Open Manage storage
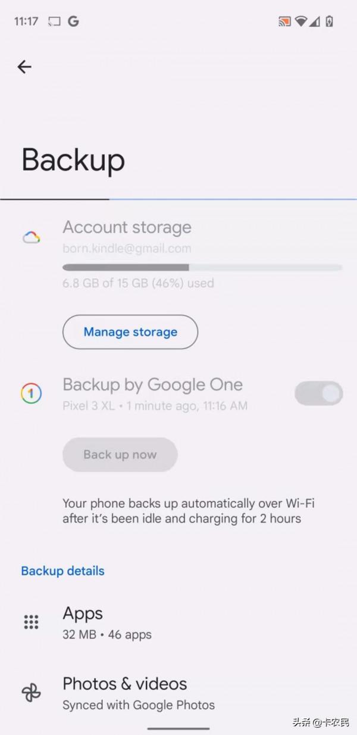Image resolution: width=357 pixels, height=735 pixels. click(x=130, y=332)
